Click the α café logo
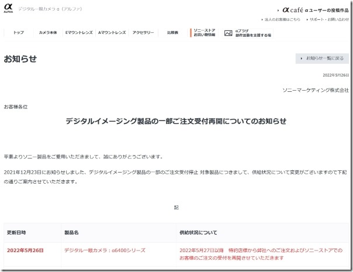Screen dimensions: 353x272 click(x=293, y=10)
